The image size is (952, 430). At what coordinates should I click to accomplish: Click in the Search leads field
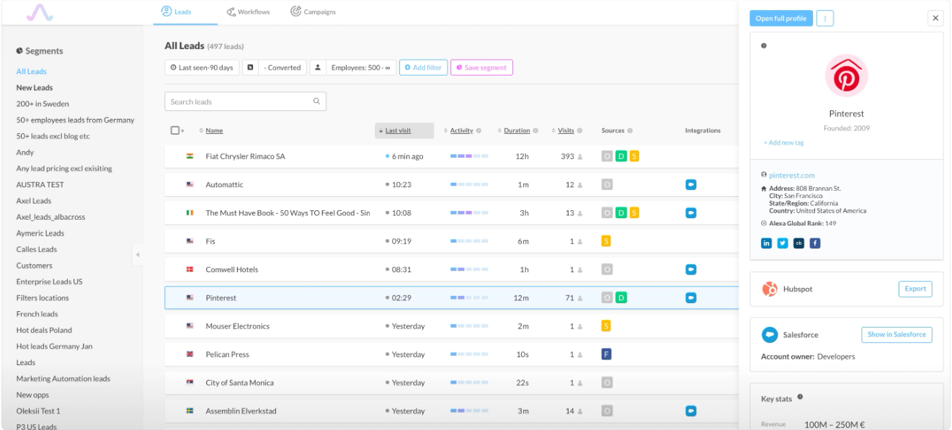pyautogui.click(x=245, y=102)
